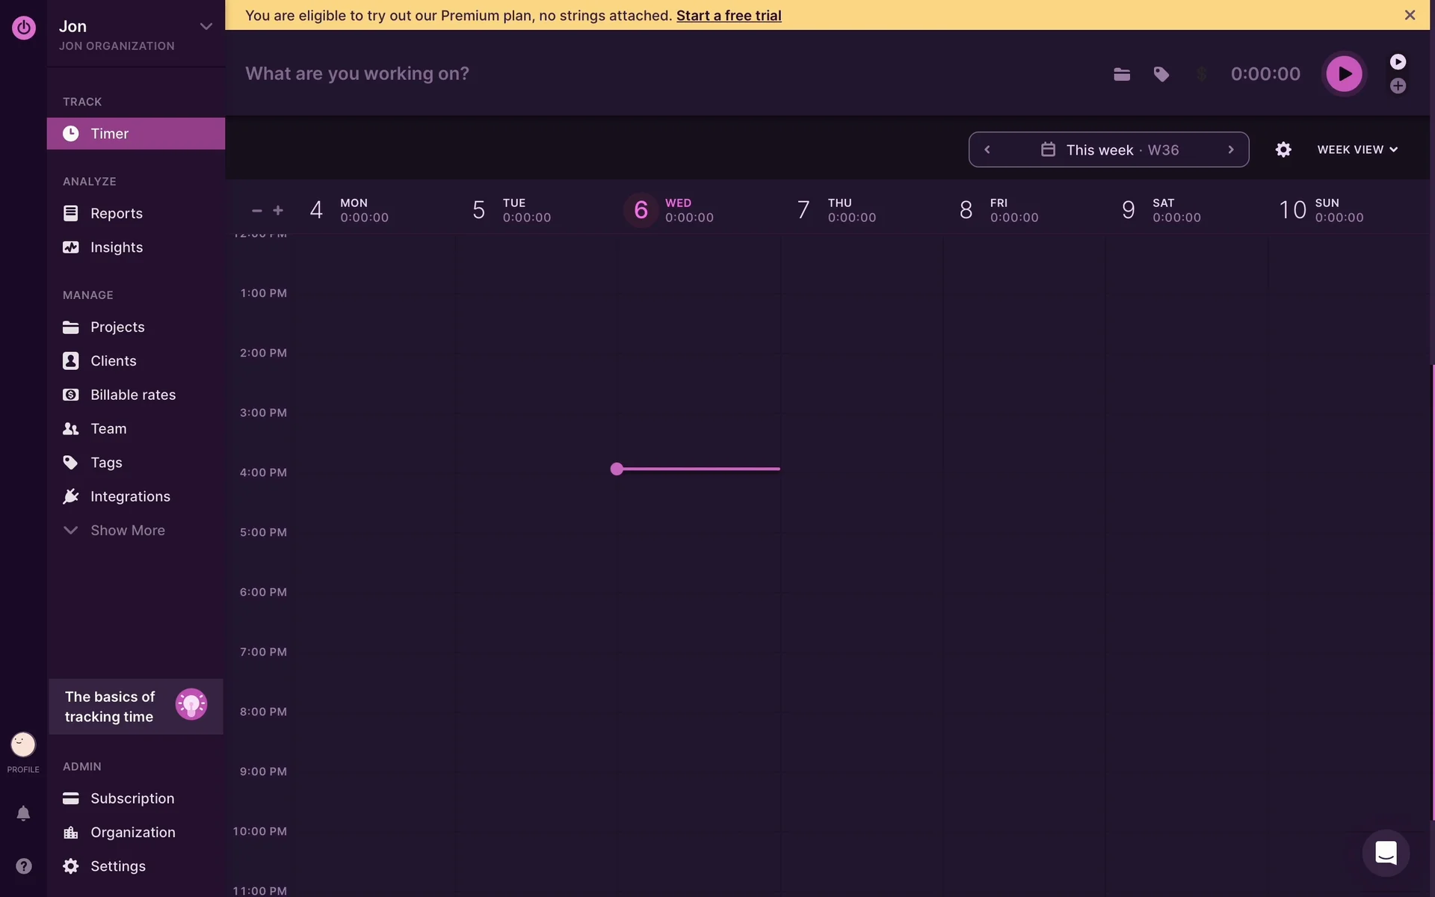
Task: Zoom in calendar with plus button
Action: click(x=278, y=211)
